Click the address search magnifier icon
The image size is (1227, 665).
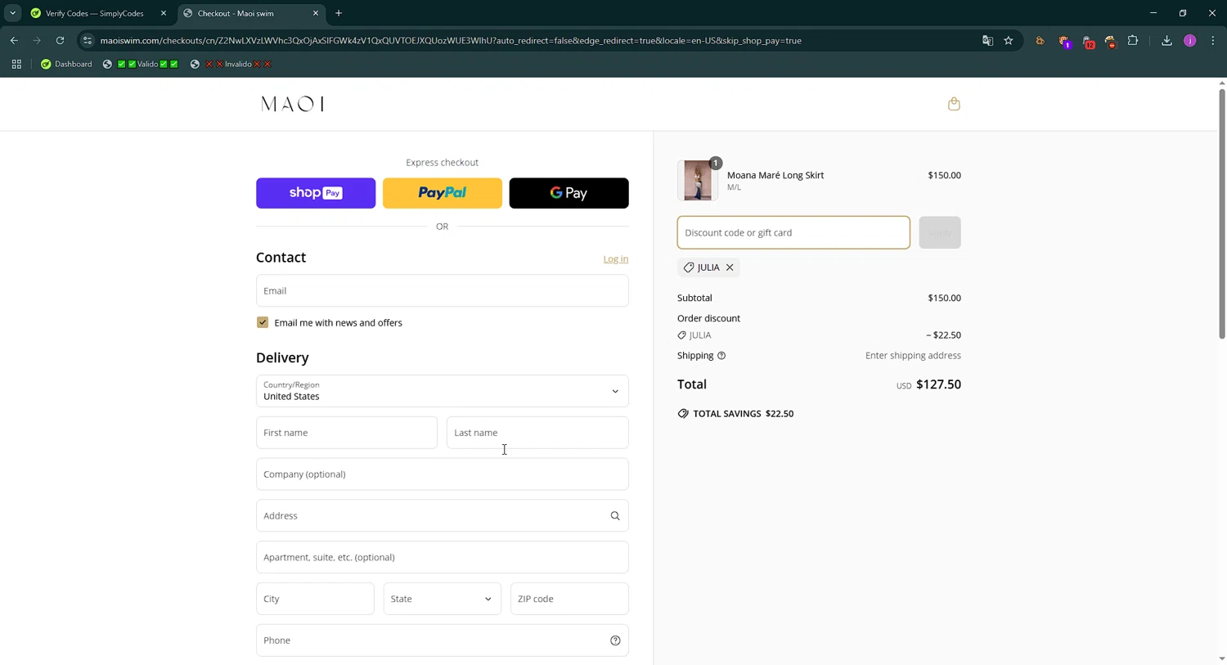(615, 516)
